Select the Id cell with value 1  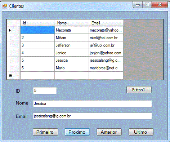click(37, 30)
